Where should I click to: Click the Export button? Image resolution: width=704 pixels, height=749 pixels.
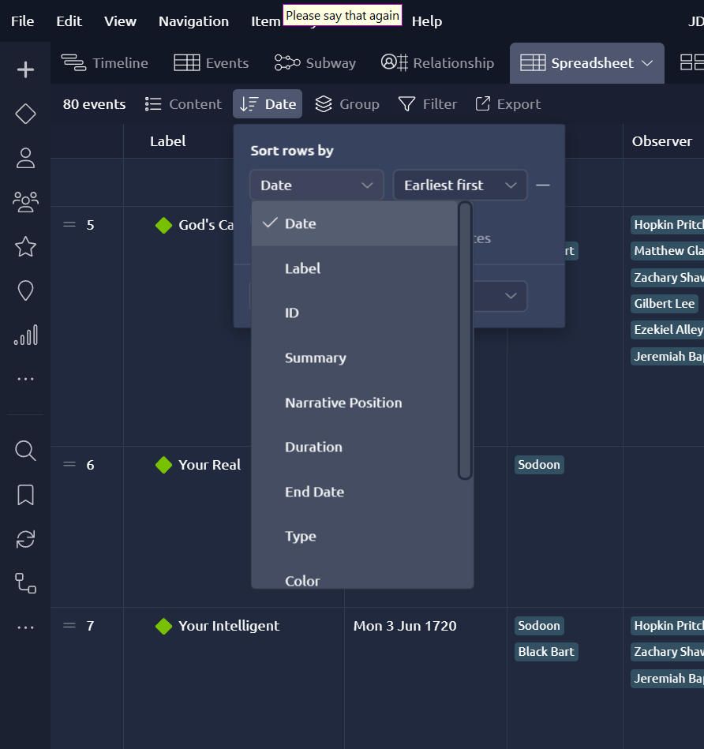pyautogui.click(x=507, y=104)
